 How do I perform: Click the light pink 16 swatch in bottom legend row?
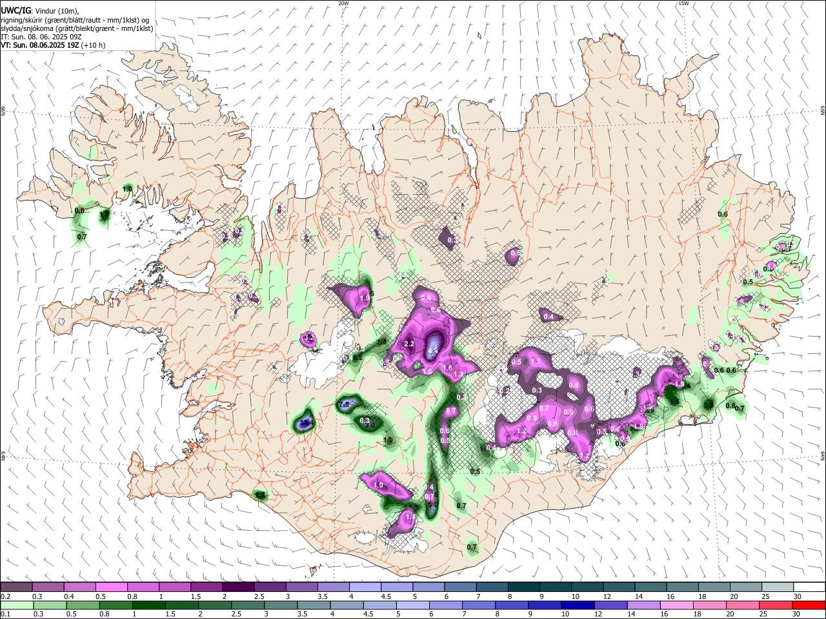678,605
